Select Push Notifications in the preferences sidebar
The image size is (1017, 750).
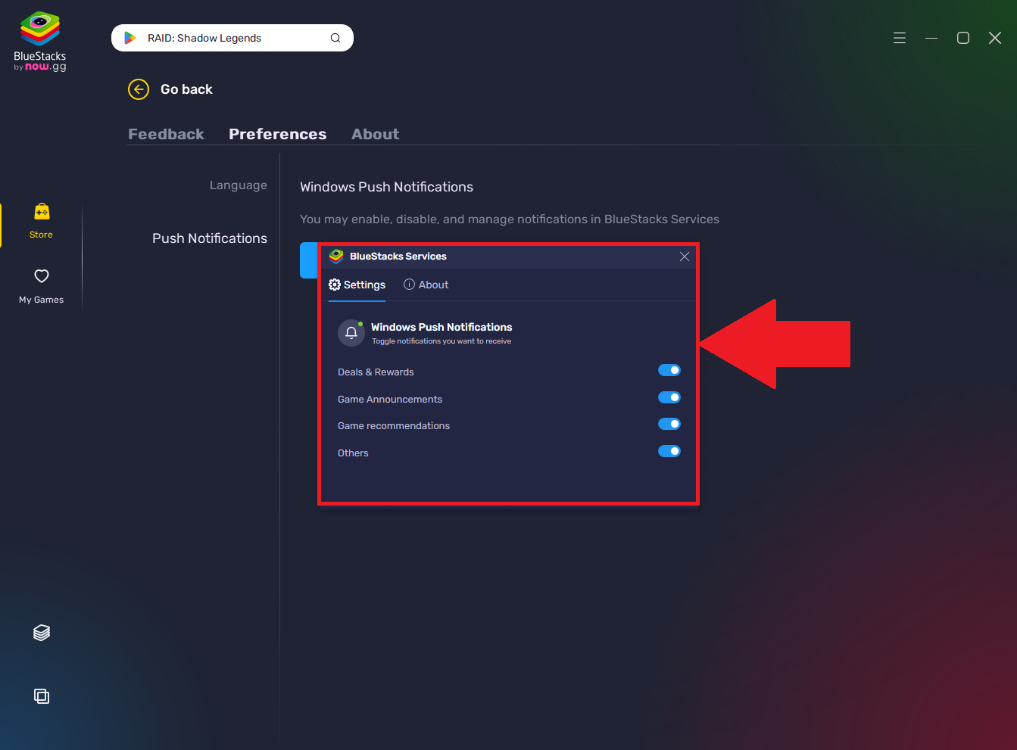(x=210, y=238)
